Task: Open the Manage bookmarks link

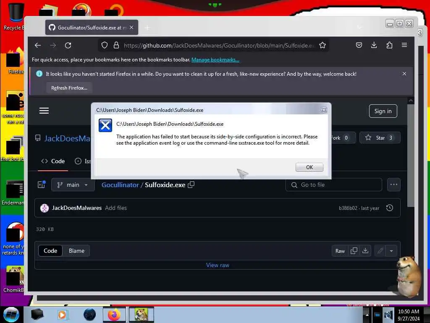Action: click(215, 60)
